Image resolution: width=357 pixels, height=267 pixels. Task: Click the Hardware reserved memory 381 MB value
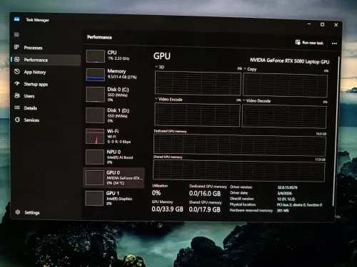pos(283,210)
